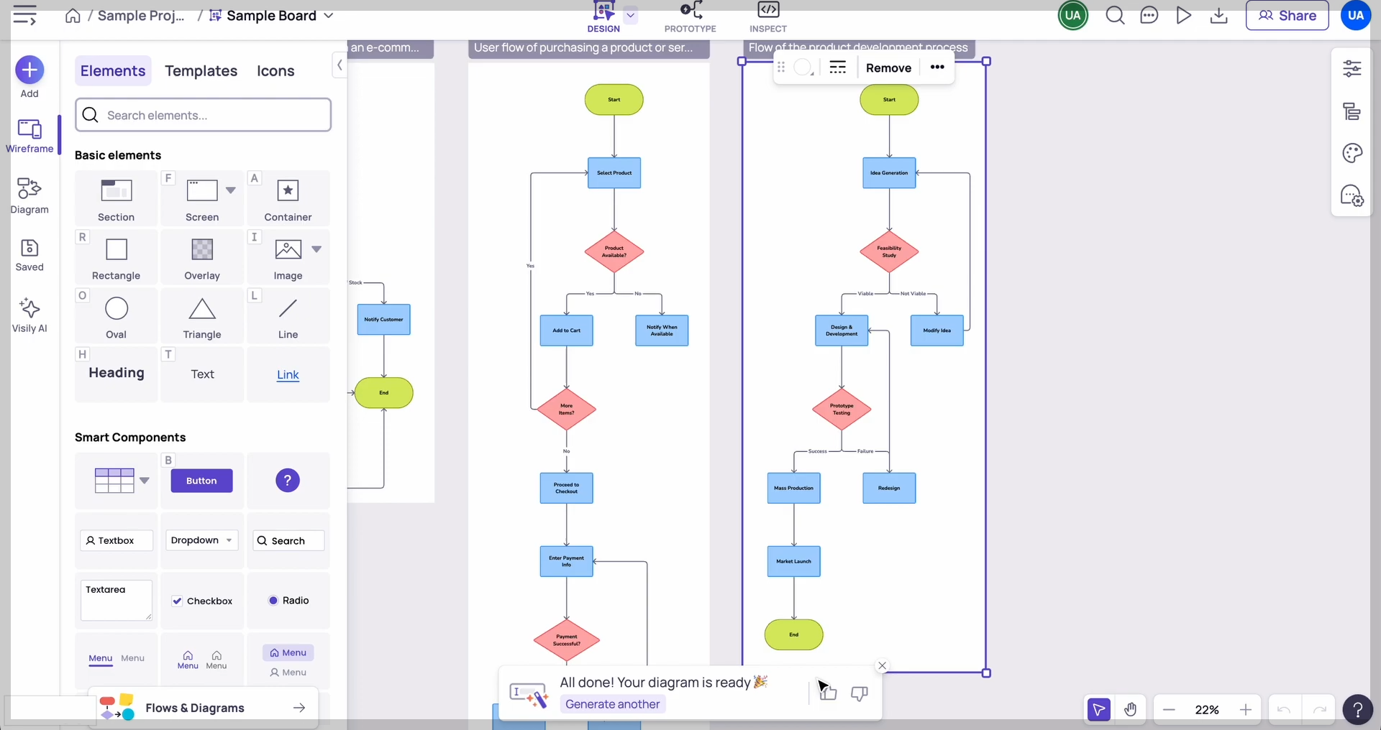
Task: Open the layers tree icon in right panel
Action: pyautogui.click(x=1352, y=111)
